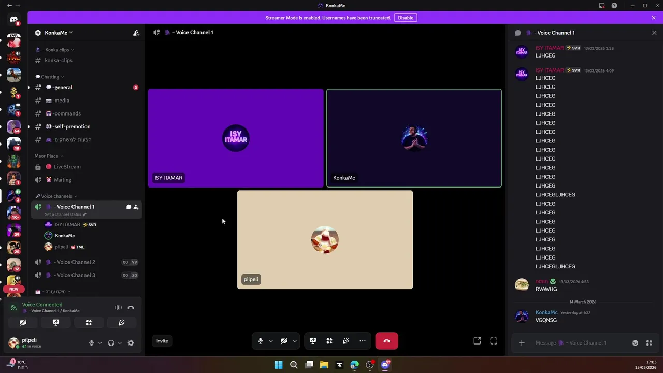Pop out the call window
The width and height of the screenshot is (663, 373).
click(477, 341)
